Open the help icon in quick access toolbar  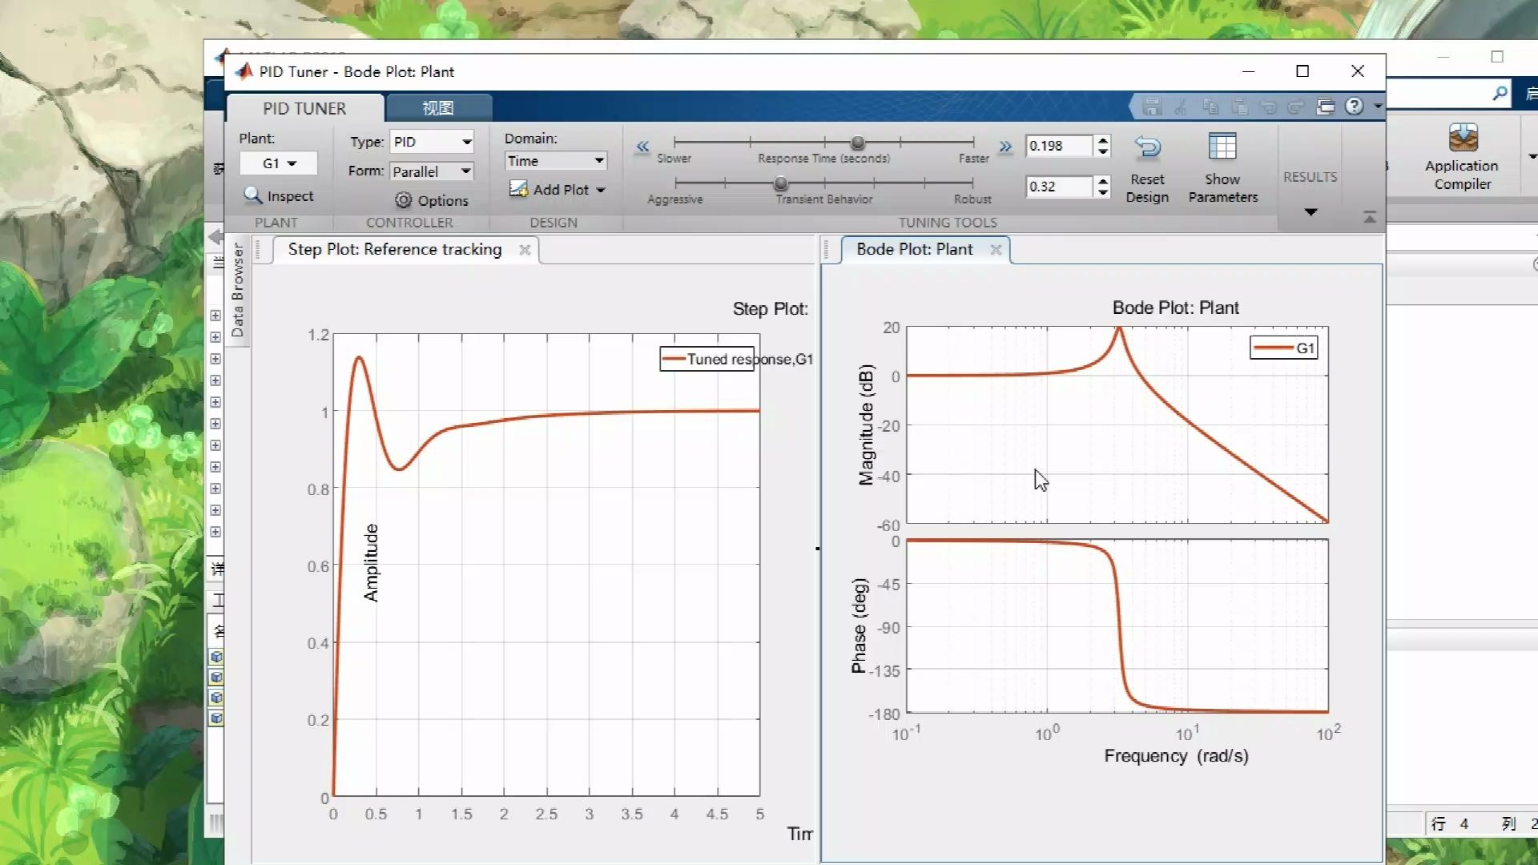[1352, 106]
